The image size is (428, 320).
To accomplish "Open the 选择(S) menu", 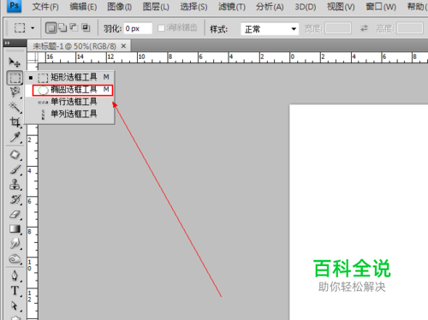I will pos(193,7).
